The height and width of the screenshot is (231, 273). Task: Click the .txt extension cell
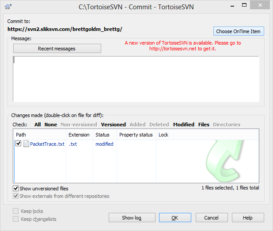click(73, 144)
